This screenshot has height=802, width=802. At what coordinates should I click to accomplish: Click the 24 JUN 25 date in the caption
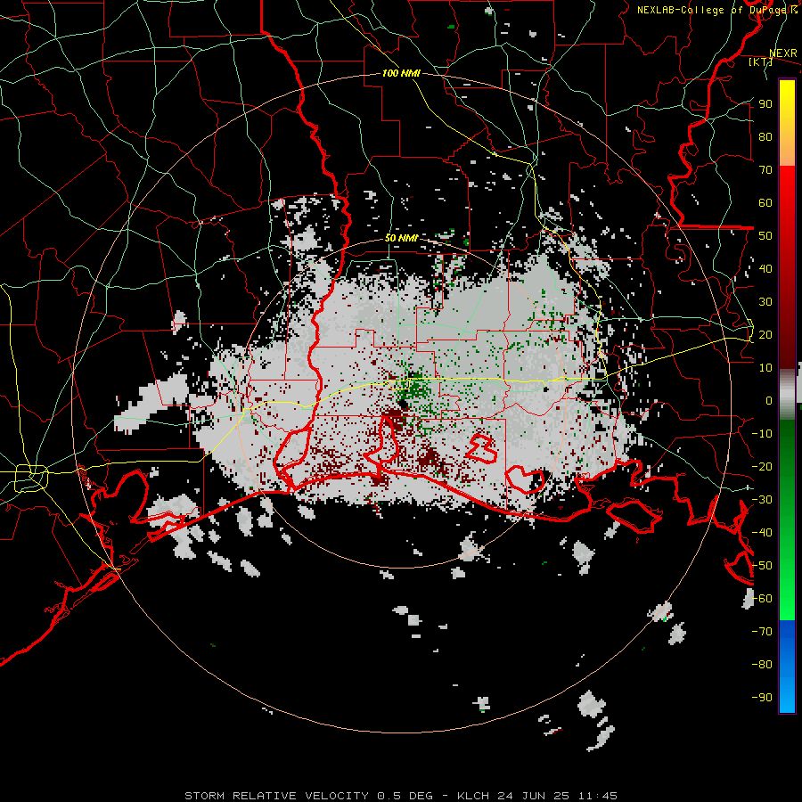(x=531, y=796)
